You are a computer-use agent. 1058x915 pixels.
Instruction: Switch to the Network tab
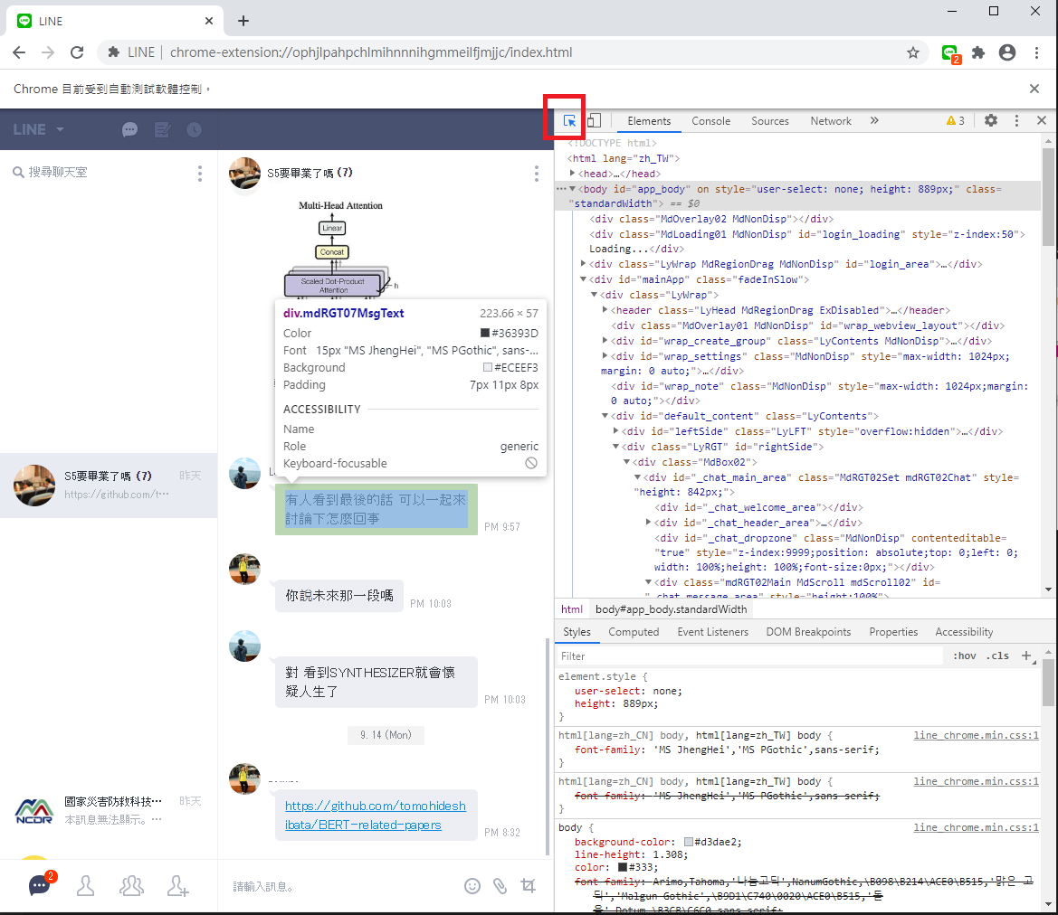[831, 121]
